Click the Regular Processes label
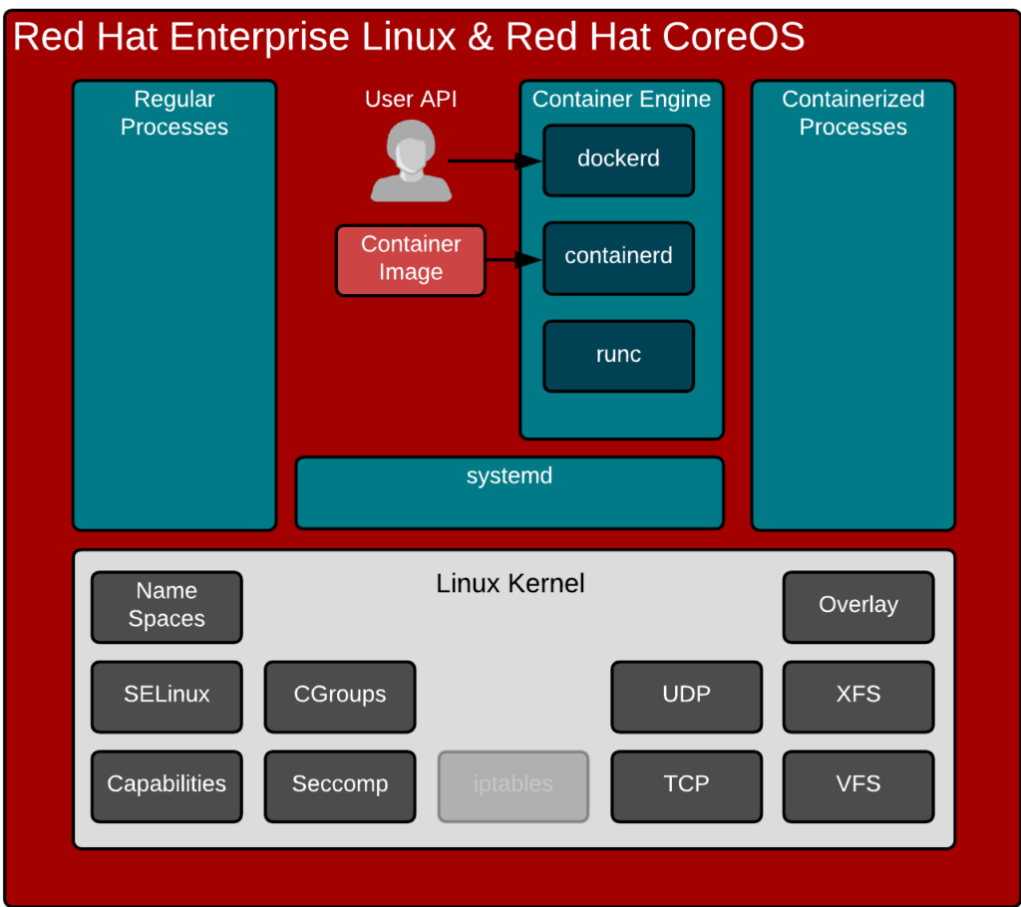This screenshot has width=1021, height=907. coord(173,113)
